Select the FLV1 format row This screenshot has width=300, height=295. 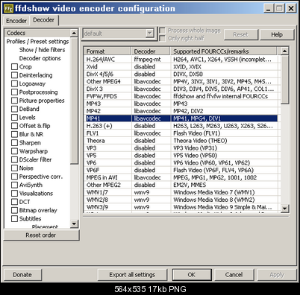[x=181, y=133]
